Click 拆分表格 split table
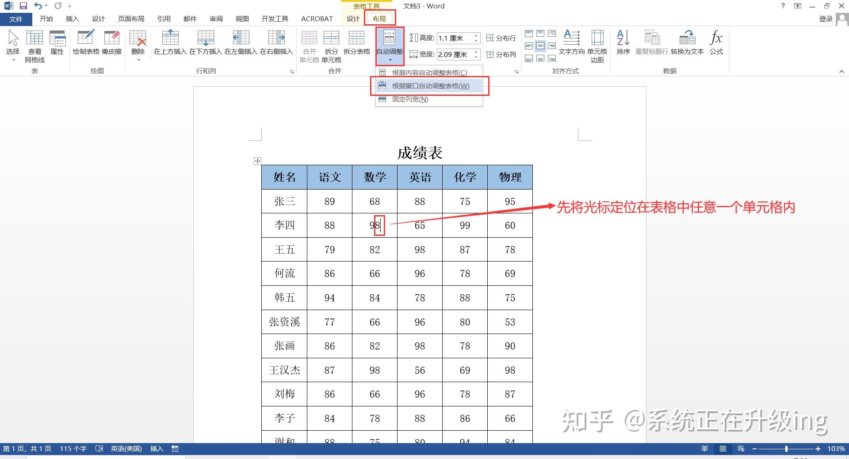The image size is (849, 459). pyautogui.click(x=356, y=43)
